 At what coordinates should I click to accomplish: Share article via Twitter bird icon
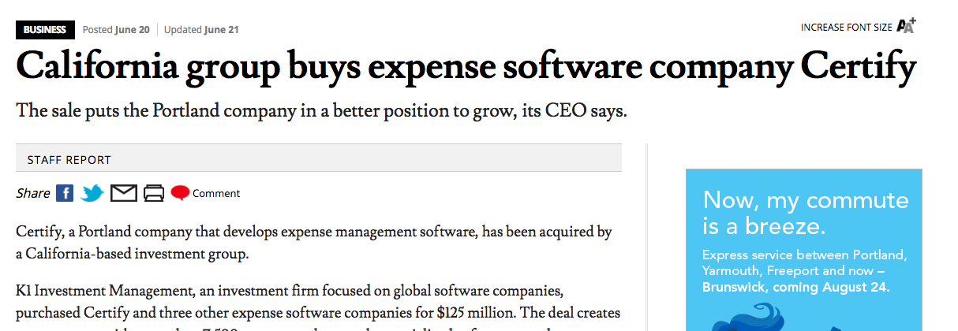point(92,193)
